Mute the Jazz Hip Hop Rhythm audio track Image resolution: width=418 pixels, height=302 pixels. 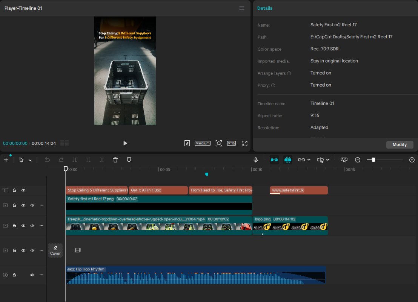tap(32, 275)
